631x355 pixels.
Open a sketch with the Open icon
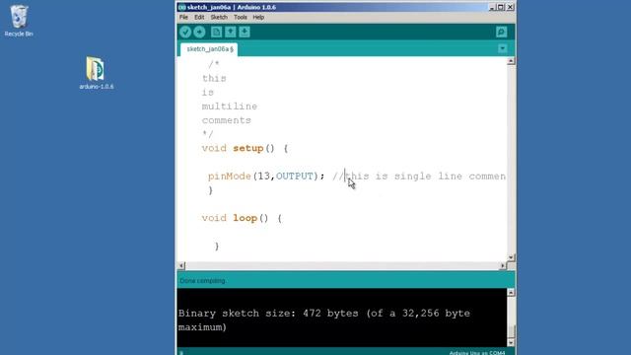point(230,32)
